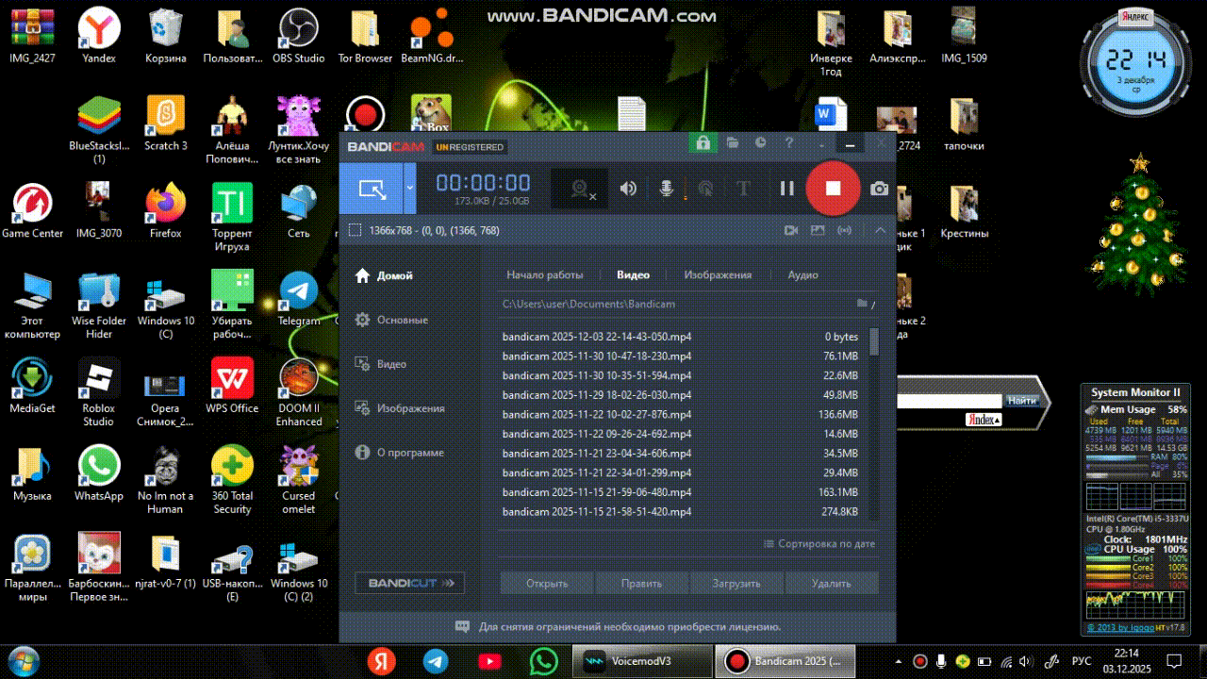Toggle speaker sound recording in Bandicam
This screenshot has height=679, width=1207.
628,189
